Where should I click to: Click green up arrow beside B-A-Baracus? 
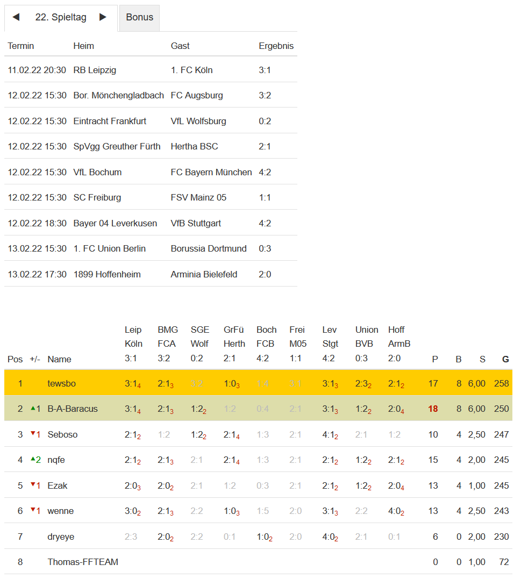[x=33, y=409]
